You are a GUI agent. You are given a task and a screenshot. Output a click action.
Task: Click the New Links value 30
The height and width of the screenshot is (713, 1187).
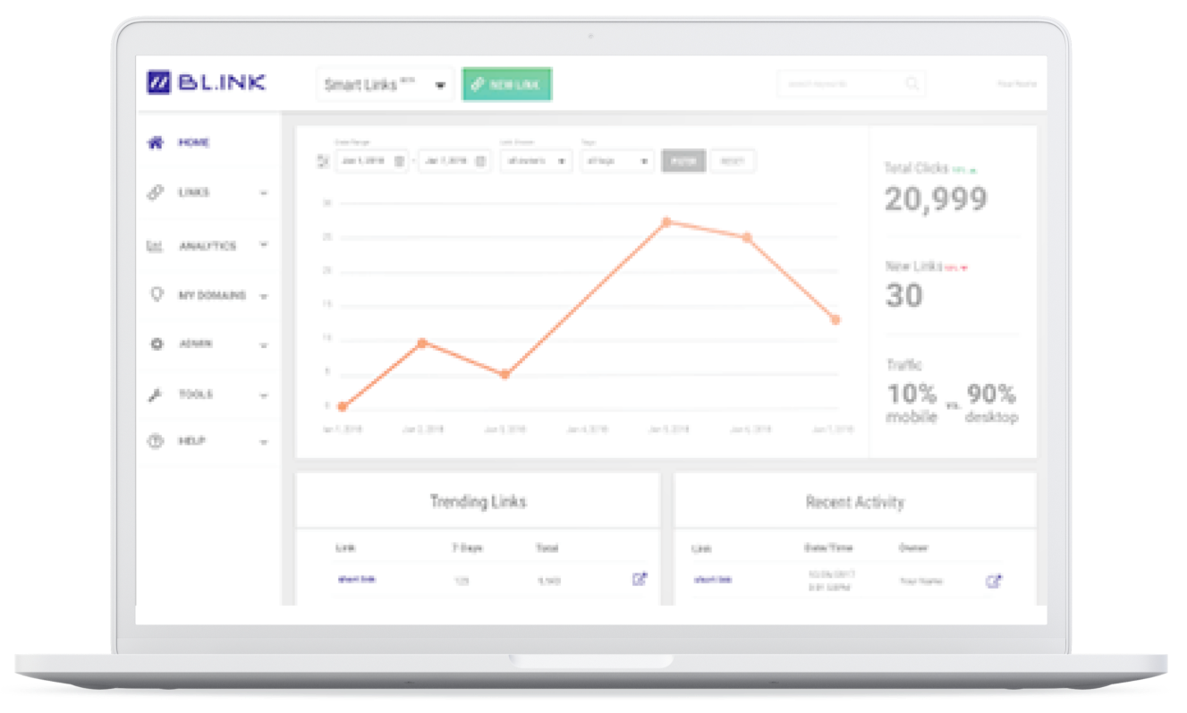903,295
